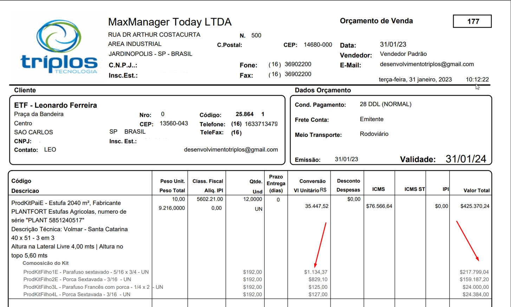Select kit total $217.799,04
Image resolution: width=511 pixels, height=307 pixels.
point(474,272)
